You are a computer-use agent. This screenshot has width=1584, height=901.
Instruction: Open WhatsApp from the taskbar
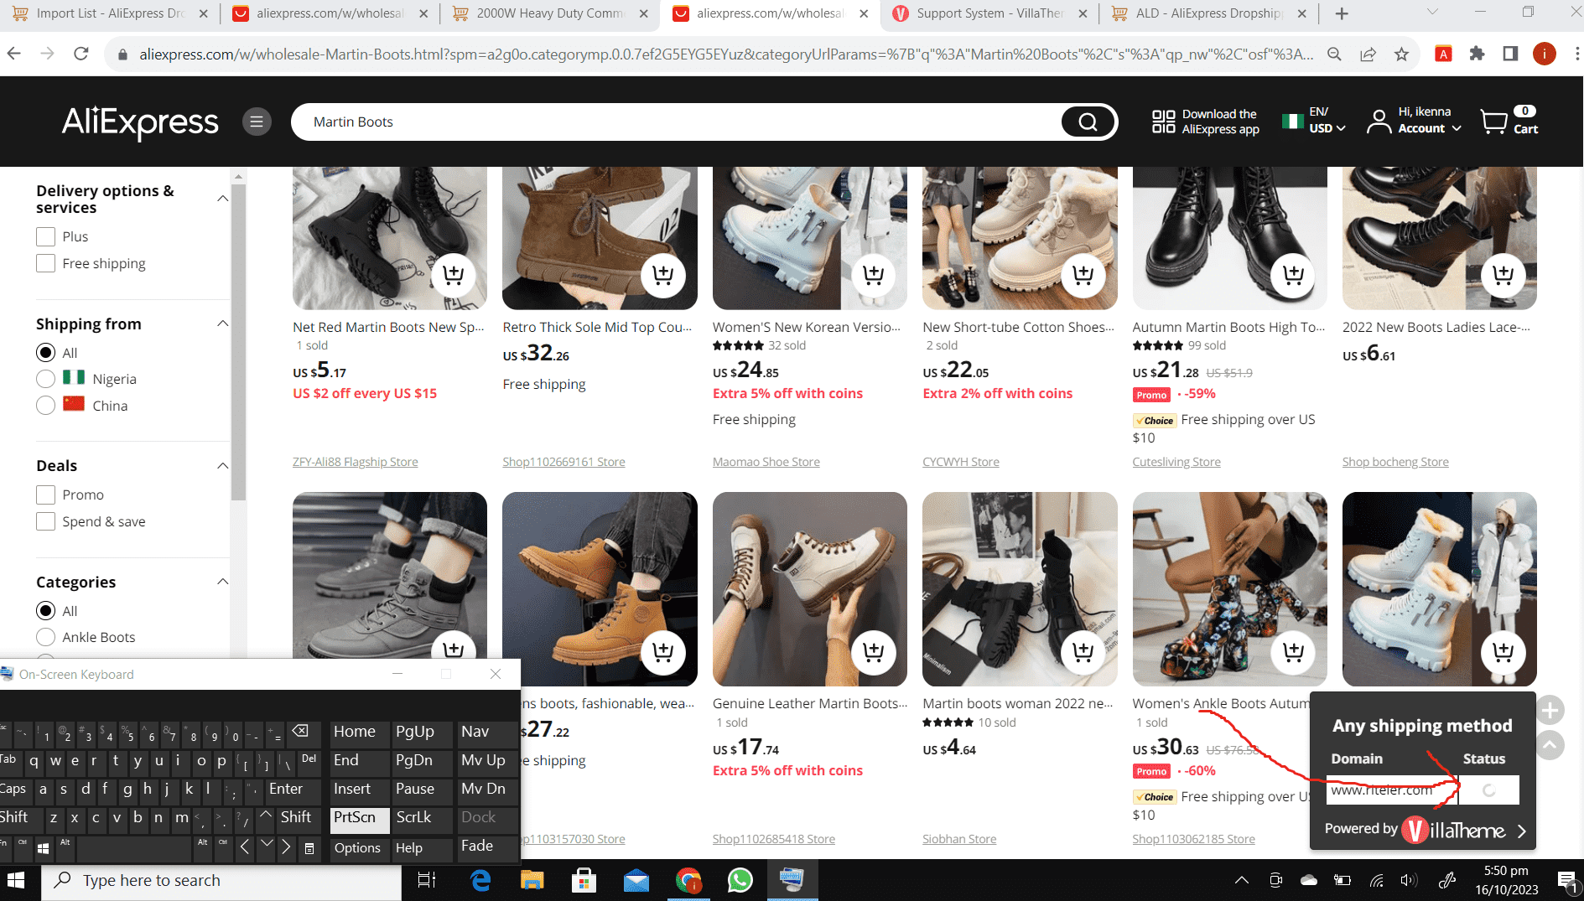click(x=740, y=880)
